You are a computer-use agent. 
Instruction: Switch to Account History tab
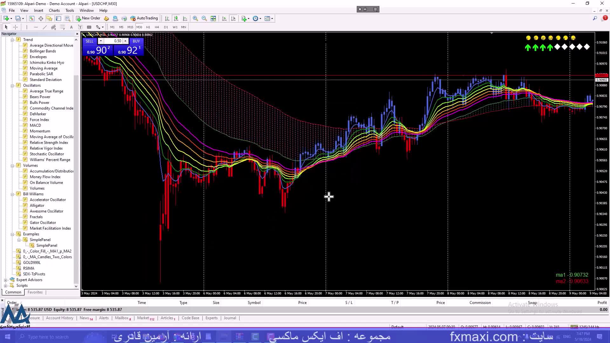tap(59, 318)
